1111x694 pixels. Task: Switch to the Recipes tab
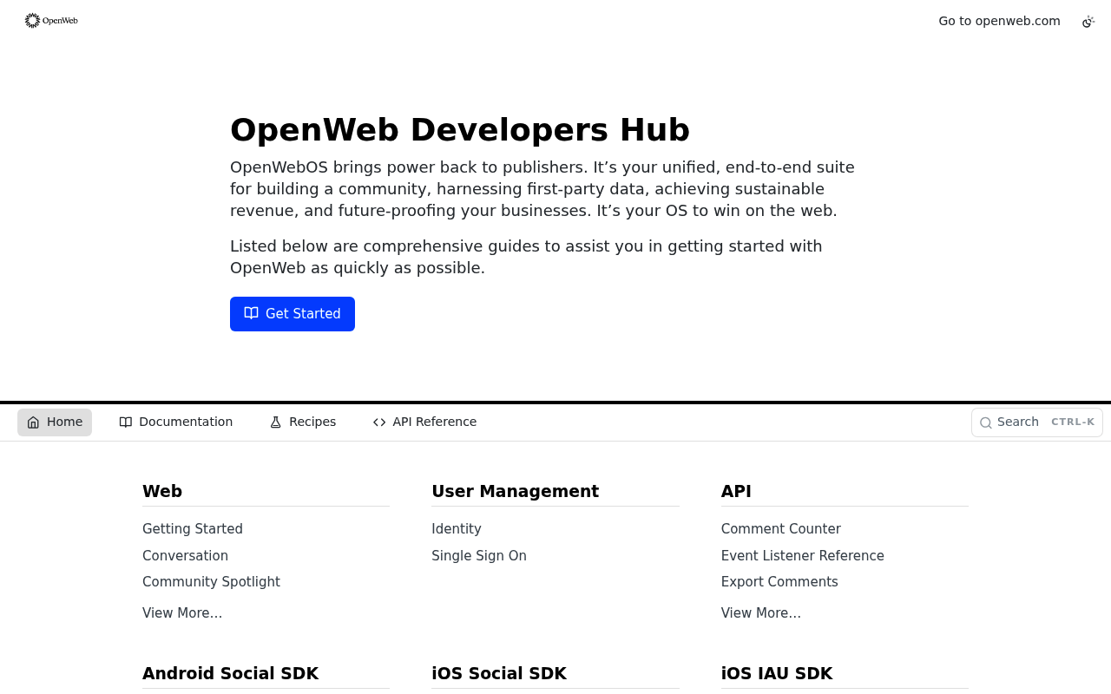[303, 422]
